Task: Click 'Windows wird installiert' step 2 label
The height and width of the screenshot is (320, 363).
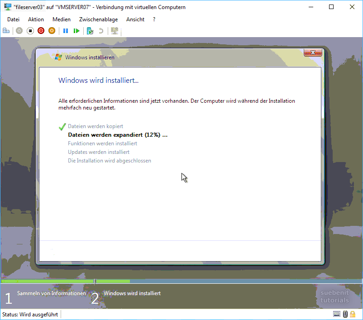Action: [x=132, y=293]
